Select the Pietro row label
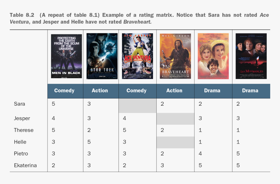The image size is (280, 184). (x=21, y=154)
